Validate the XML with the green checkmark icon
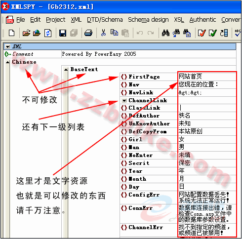 point(212,33)
